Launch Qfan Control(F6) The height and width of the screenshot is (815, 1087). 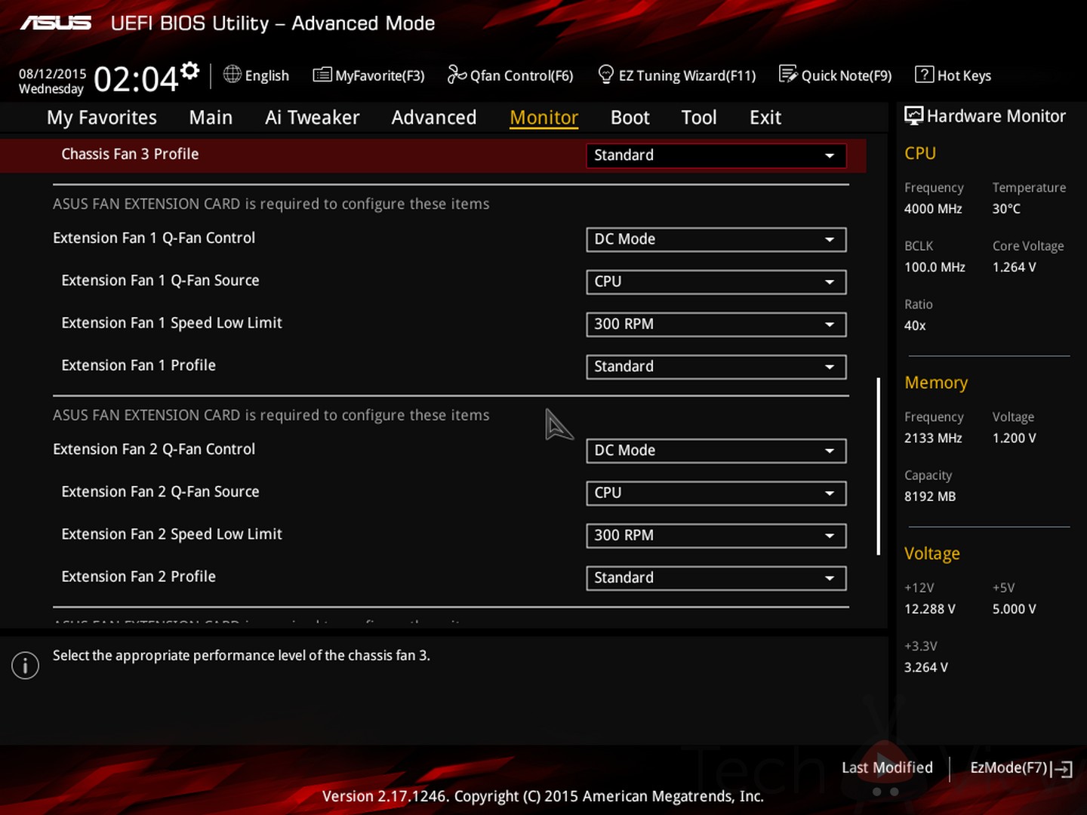(x=510, y=75)
